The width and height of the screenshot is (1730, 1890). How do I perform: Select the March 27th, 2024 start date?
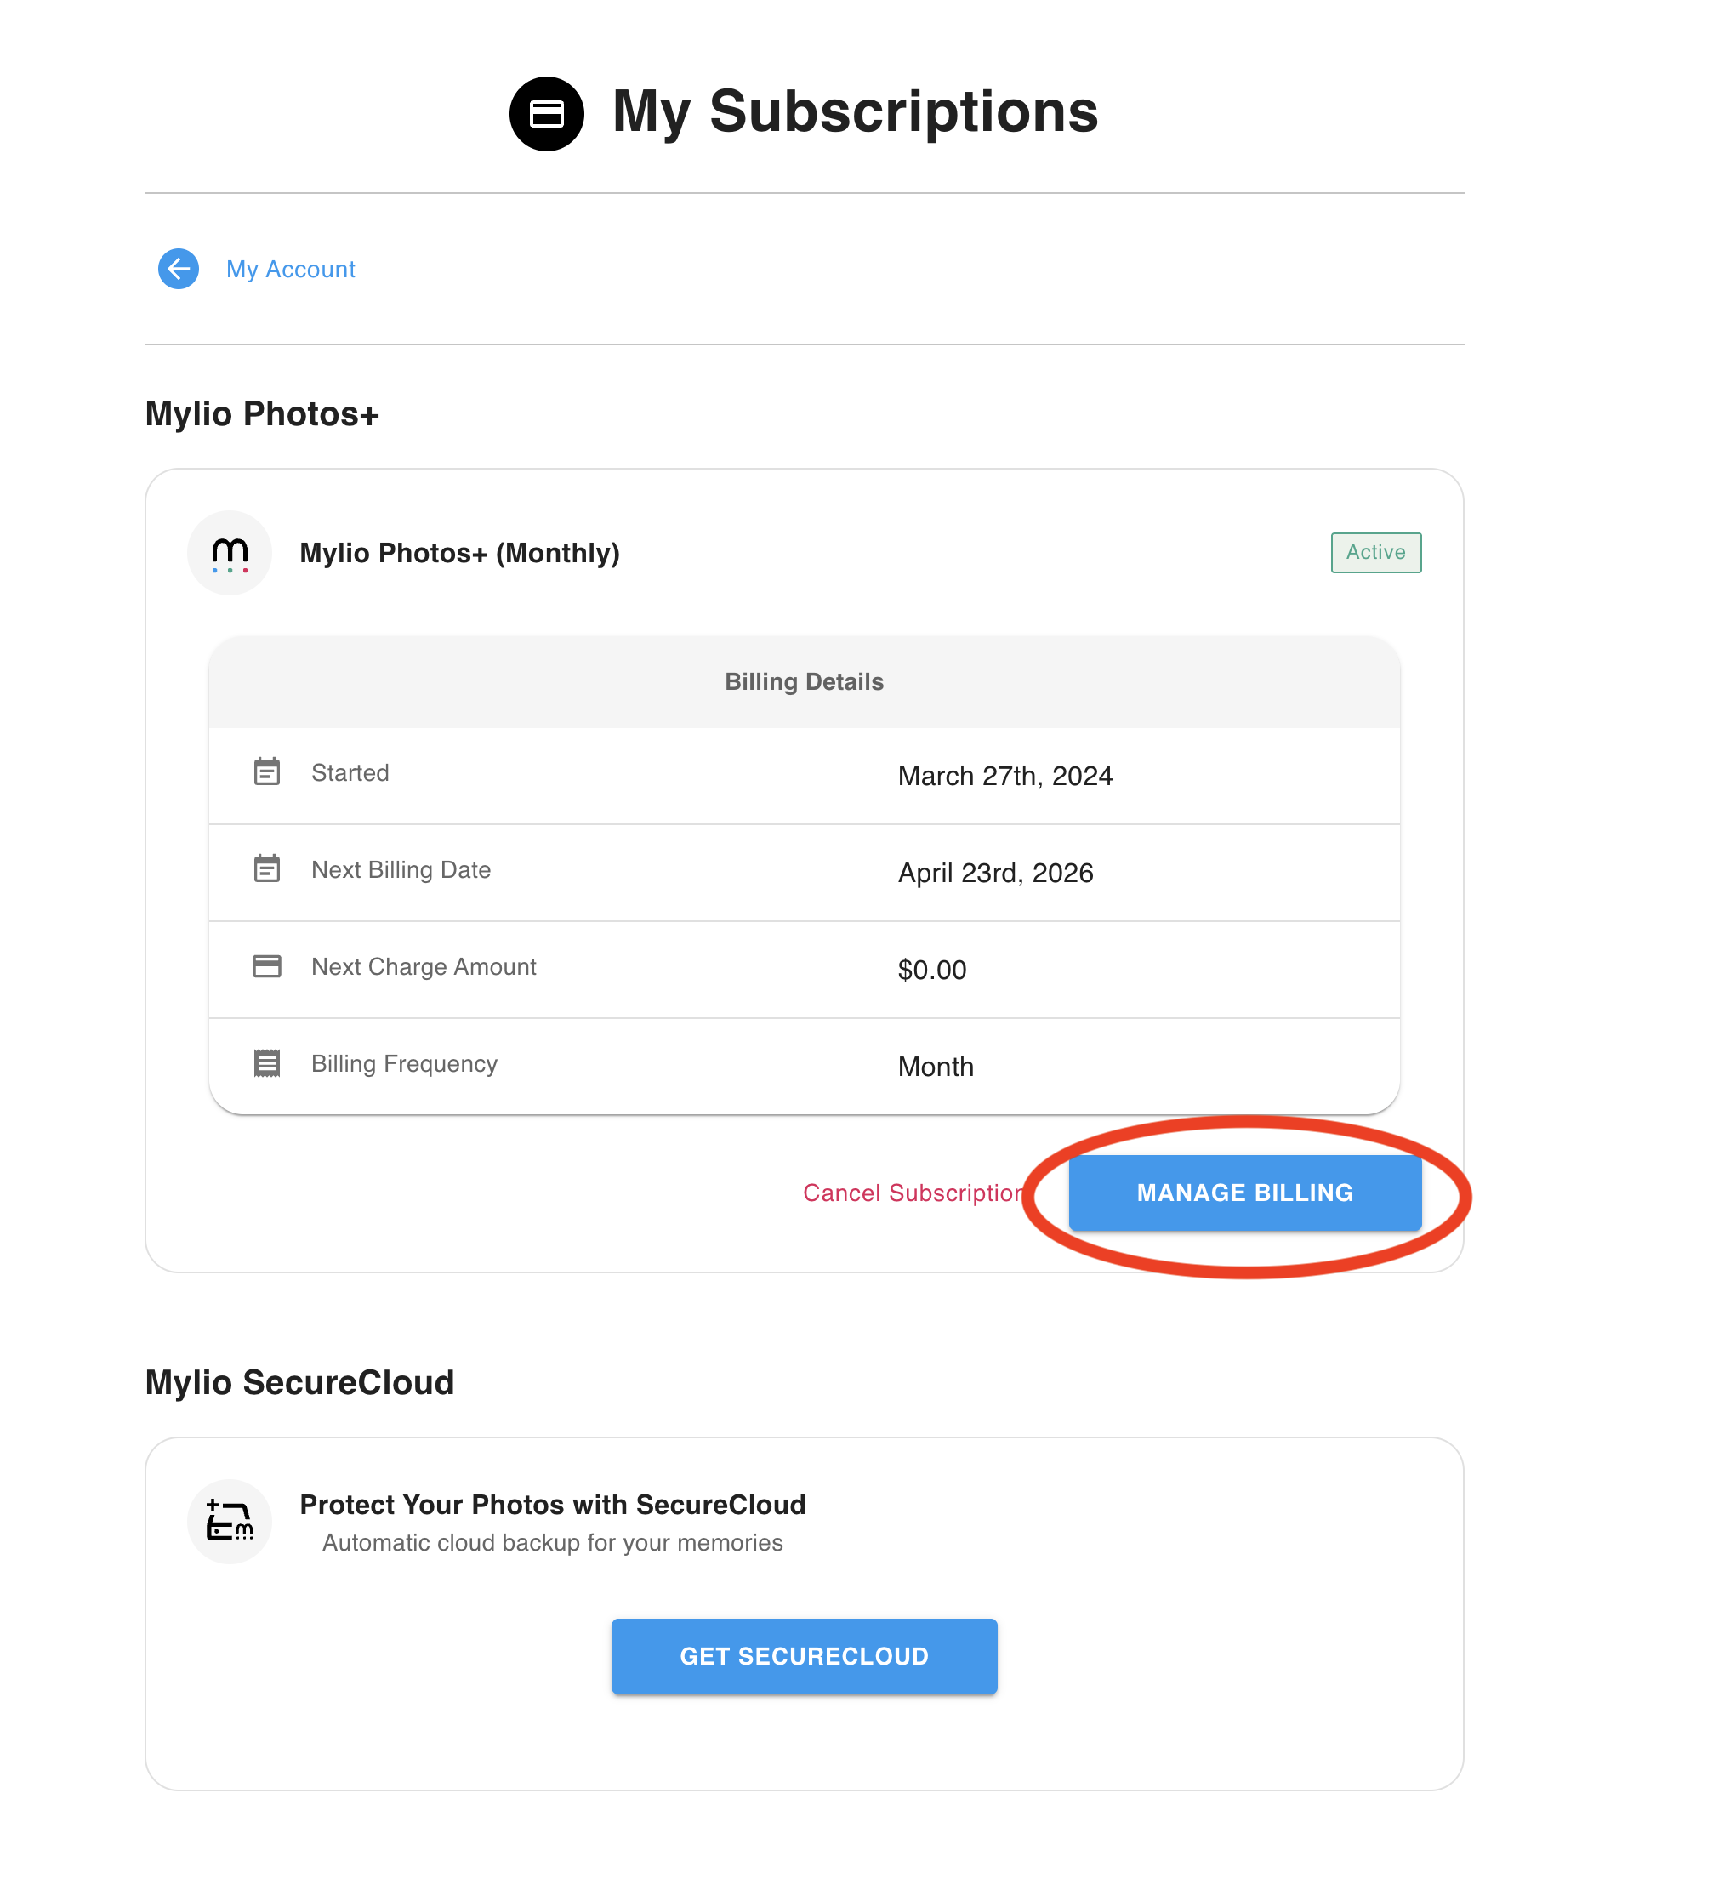(1004, 777)
